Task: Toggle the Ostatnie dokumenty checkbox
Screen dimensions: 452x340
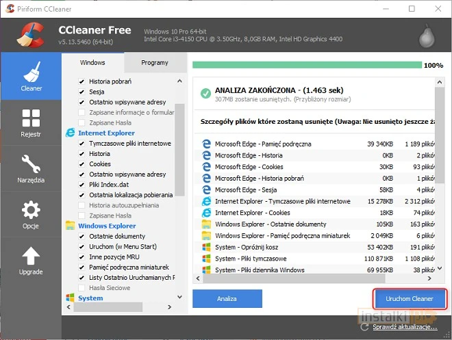Action: click(x=82, y=236)
